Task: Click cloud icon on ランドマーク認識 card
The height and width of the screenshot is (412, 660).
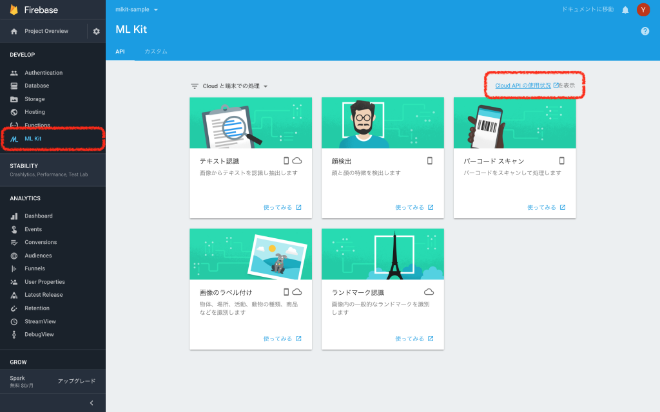Action: 429,292
